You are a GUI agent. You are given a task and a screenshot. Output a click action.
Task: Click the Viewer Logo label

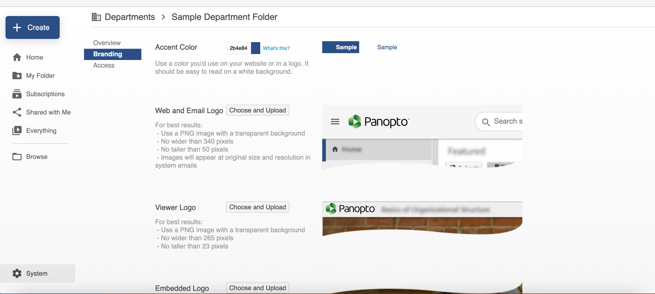pos(175,207)
